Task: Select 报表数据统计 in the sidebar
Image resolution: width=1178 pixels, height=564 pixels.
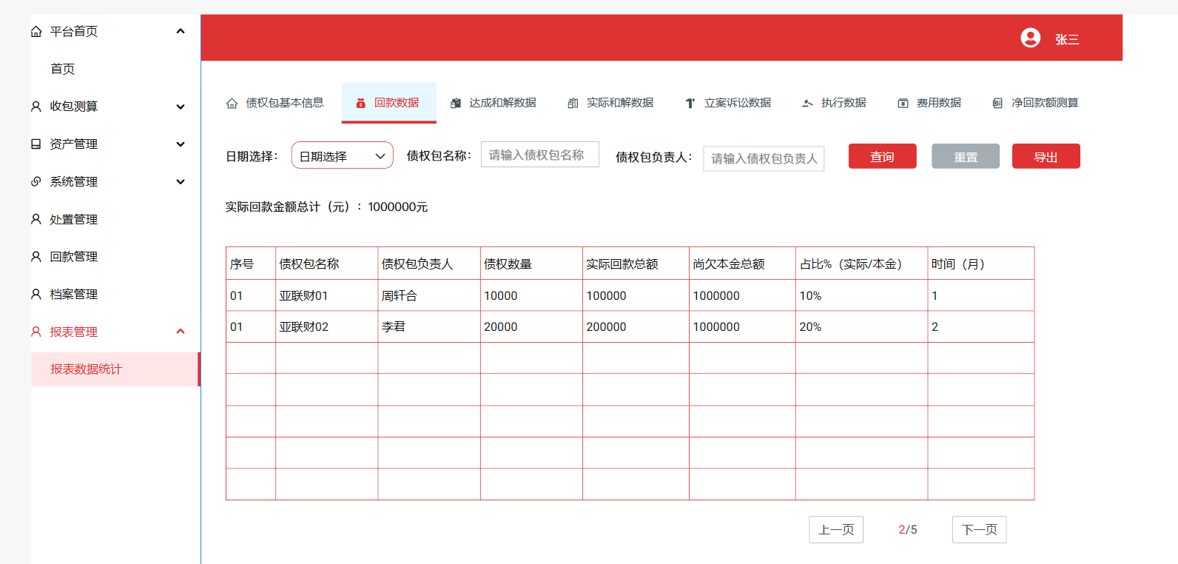Action: click(115, 369)
